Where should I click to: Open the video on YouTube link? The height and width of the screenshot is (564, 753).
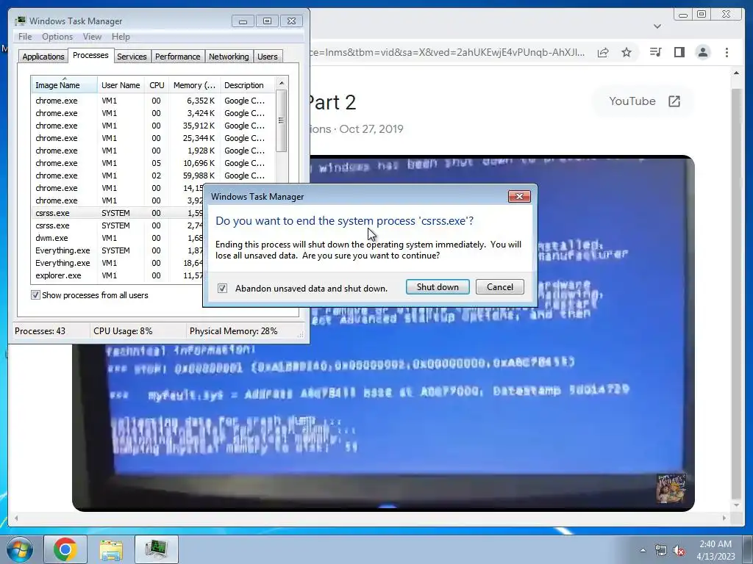644,101
